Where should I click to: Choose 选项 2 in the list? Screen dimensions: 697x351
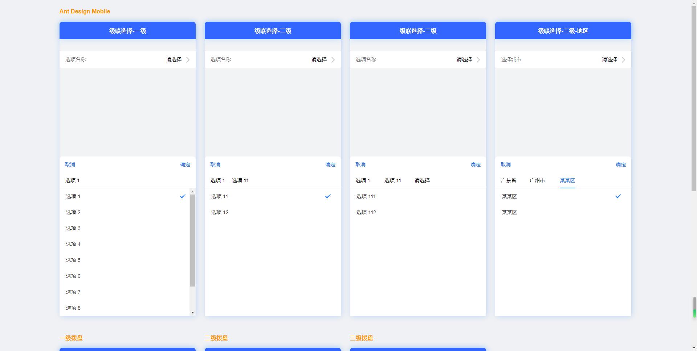[x=125, y=212]
